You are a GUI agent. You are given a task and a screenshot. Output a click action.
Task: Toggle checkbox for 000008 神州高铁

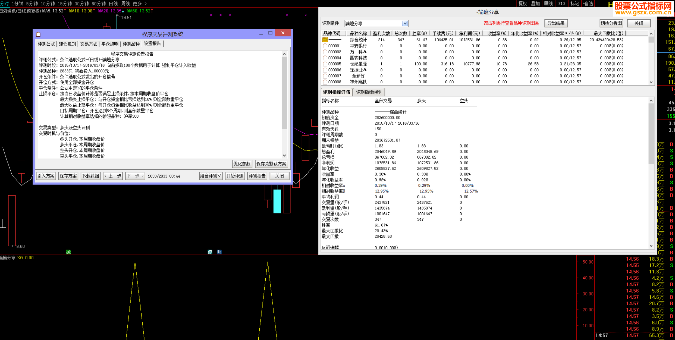click(x=325, y=82)
